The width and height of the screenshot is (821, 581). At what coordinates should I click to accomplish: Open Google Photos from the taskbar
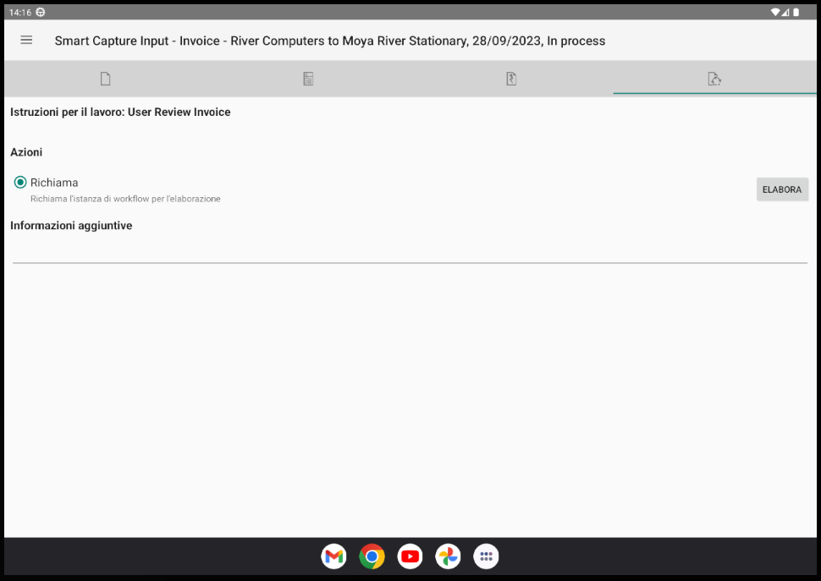pyautogui.click(x=448, y=556)
